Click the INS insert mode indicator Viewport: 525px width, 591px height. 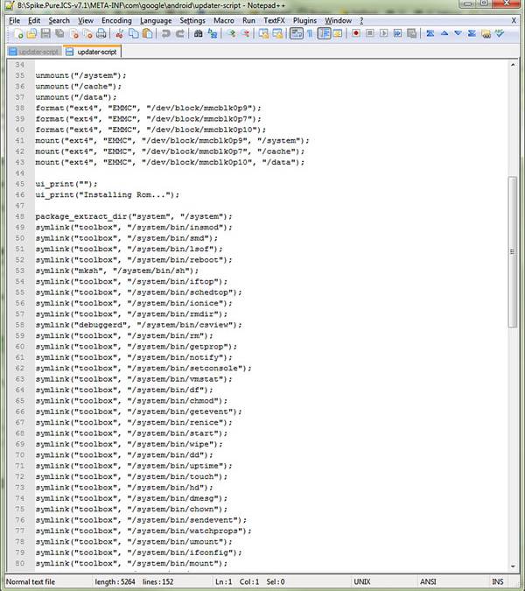(498, 581)
